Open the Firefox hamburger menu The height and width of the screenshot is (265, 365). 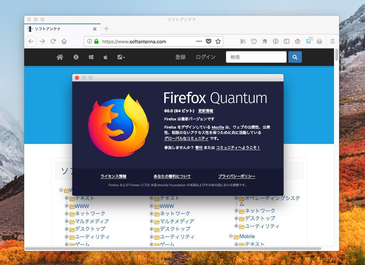(x=332, y=42)
